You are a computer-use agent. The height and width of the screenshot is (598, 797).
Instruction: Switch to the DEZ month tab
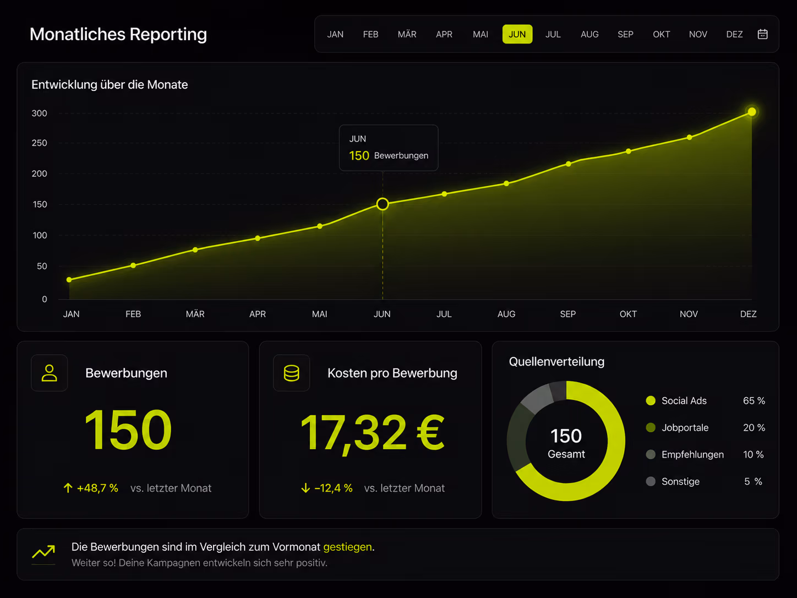(x=734, y=34)
